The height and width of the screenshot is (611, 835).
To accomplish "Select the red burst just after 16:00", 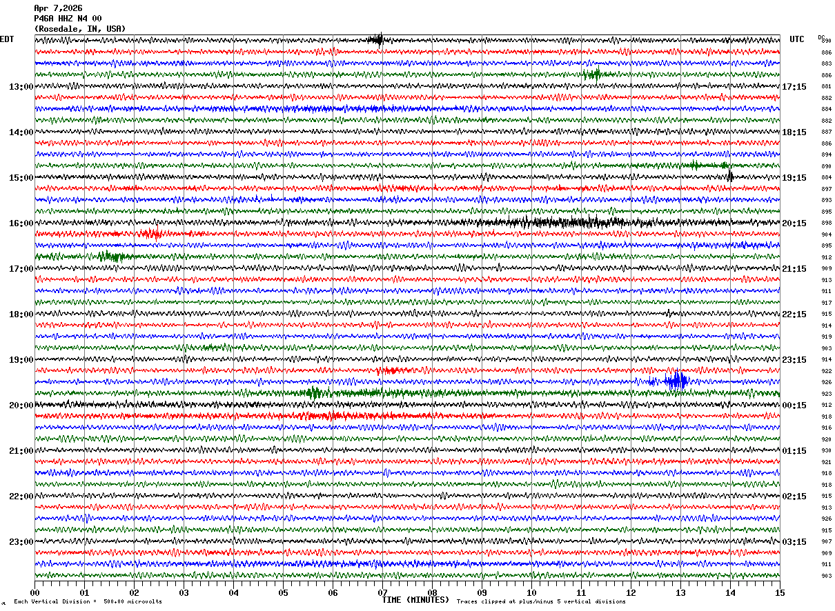I will [152, 234].
